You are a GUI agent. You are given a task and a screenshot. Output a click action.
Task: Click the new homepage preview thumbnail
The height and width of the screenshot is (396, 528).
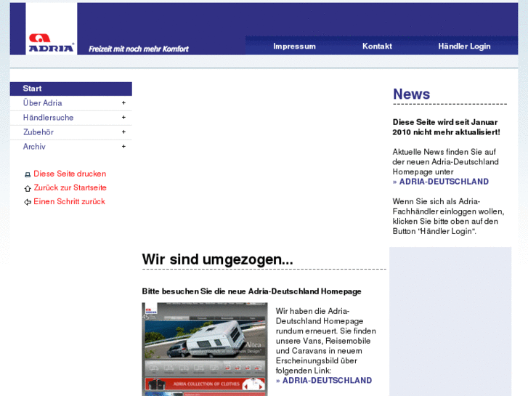[x=205, y=349]
